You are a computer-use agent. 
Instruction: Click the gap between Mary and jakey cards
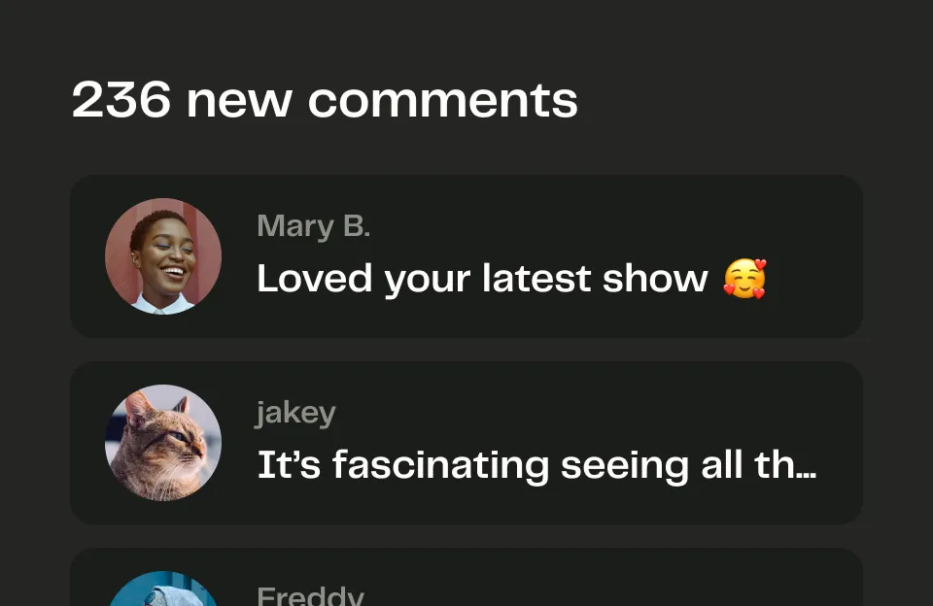click(466, 350)
